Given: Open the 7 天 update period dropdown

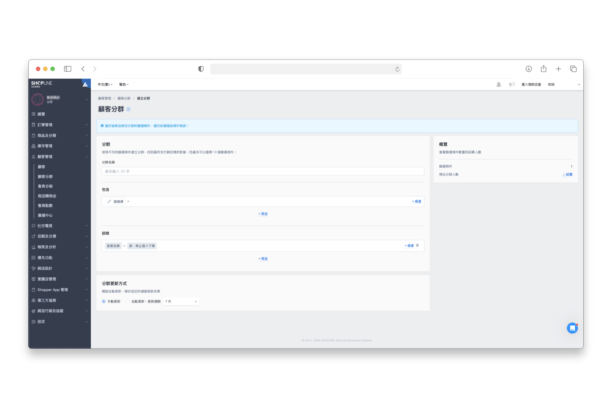Looking at the screenshot, I should [181, 301].
